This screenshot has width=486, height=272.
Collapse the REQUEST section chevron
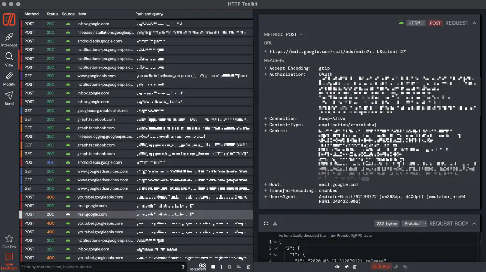474,23
